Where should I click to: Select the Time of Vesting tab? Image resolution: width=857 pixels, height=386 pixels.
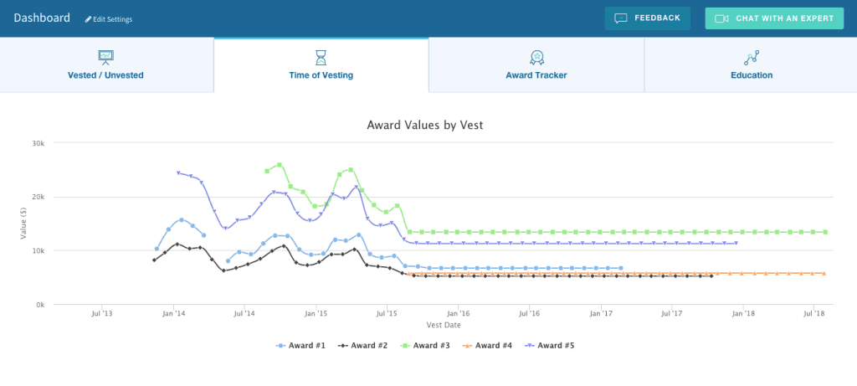tap(321, 65)
